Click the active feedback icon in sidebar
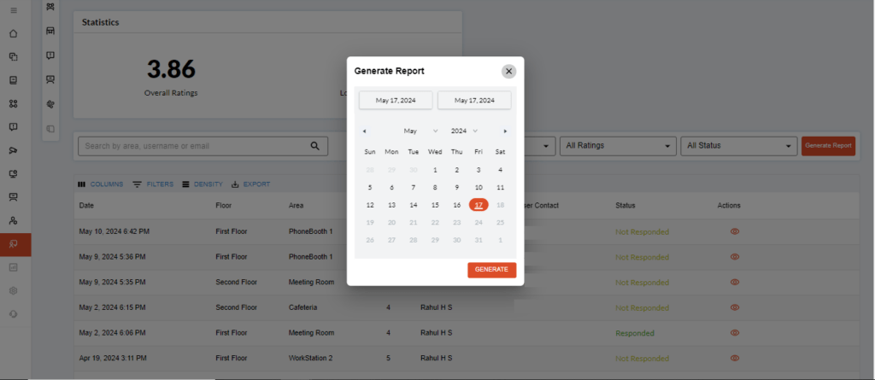875x380 pixels. click(x=14, y=244)
